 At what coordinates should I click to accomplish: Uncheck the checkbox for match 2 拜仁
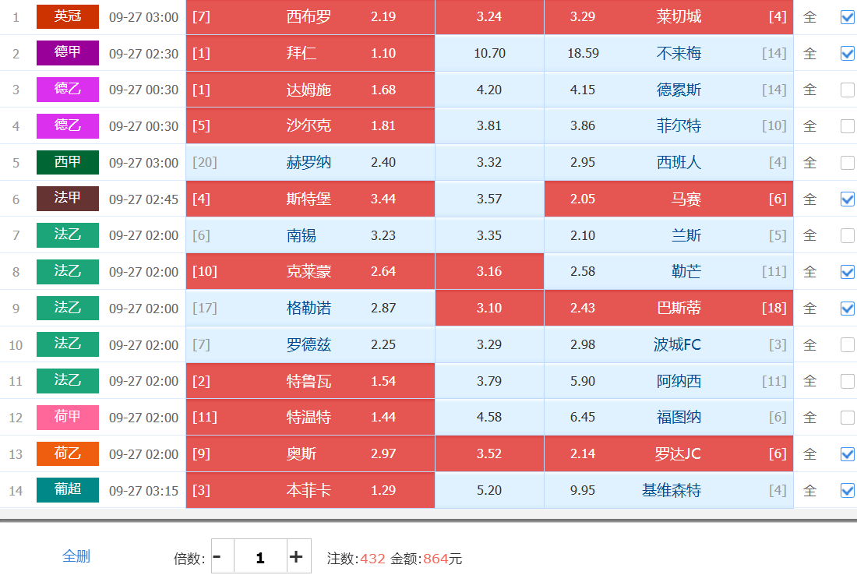(847, 53)
